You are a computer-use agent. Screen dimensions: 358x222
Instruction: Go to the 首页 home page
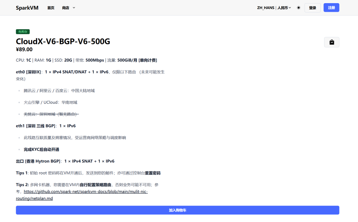click(51, 8)
